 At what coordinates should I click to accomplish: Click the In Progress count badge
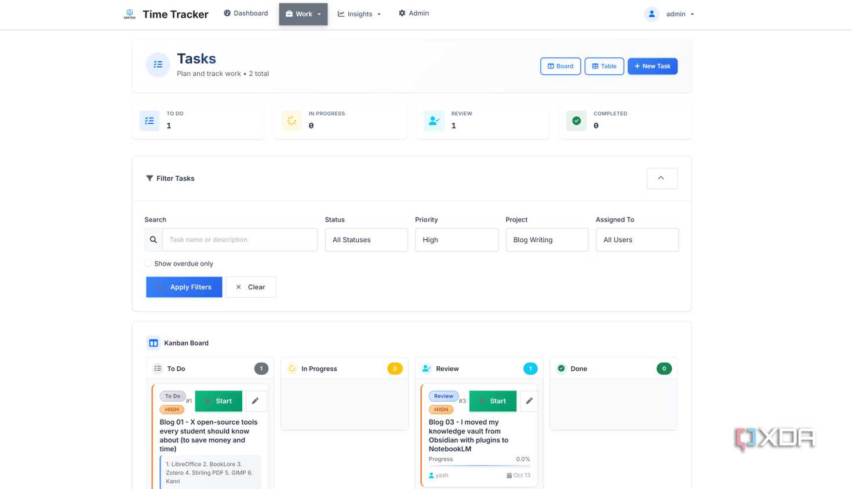coord(395,368)
